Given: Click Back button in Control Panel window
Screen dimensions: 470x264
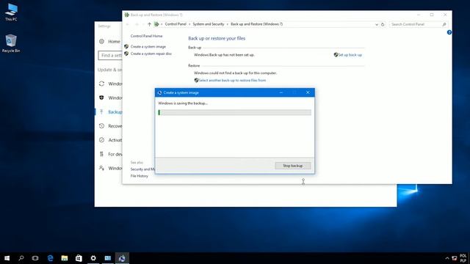Looking at the screenshot, I should click(127, 24).
